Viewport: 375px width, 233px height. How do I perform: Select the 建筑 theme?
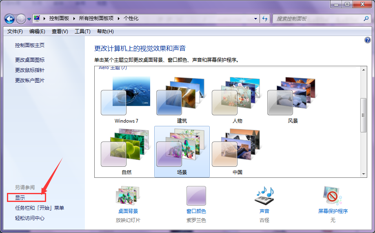pyautogui.click(x=182, y=100)
